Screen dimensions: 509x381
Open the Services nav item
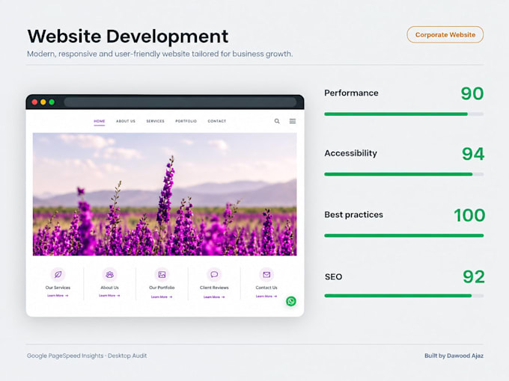[x=155, y=121]
